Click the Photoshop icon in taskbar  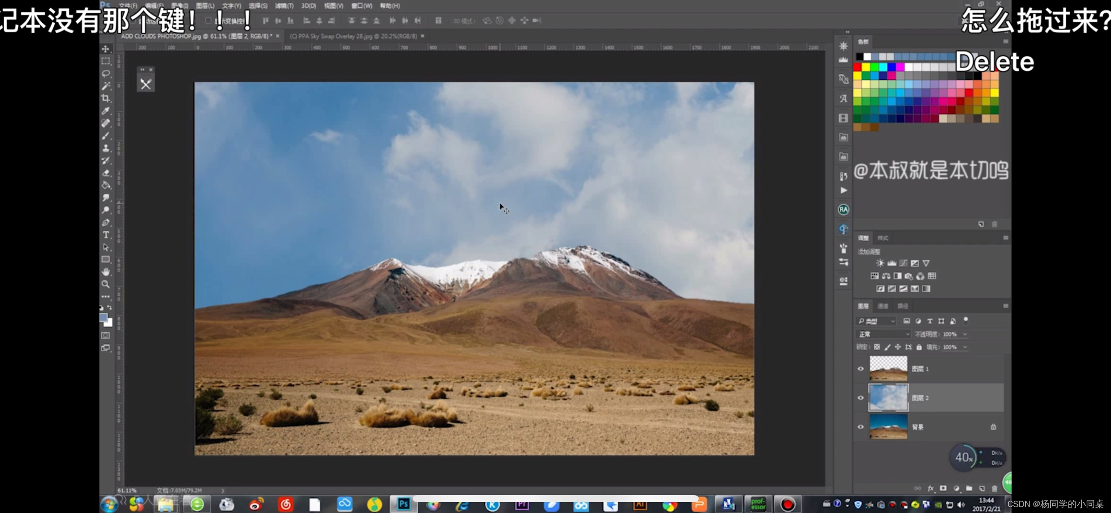pos(404,504)
